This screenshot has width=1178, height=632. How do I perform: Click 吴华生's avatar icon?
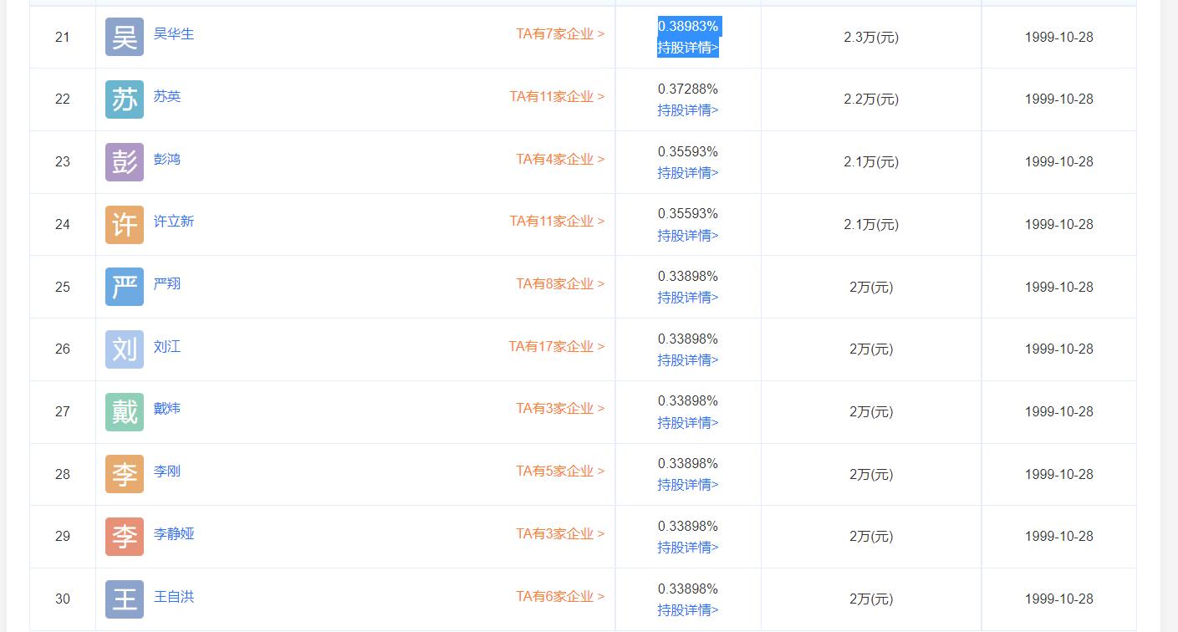(123, 37)
